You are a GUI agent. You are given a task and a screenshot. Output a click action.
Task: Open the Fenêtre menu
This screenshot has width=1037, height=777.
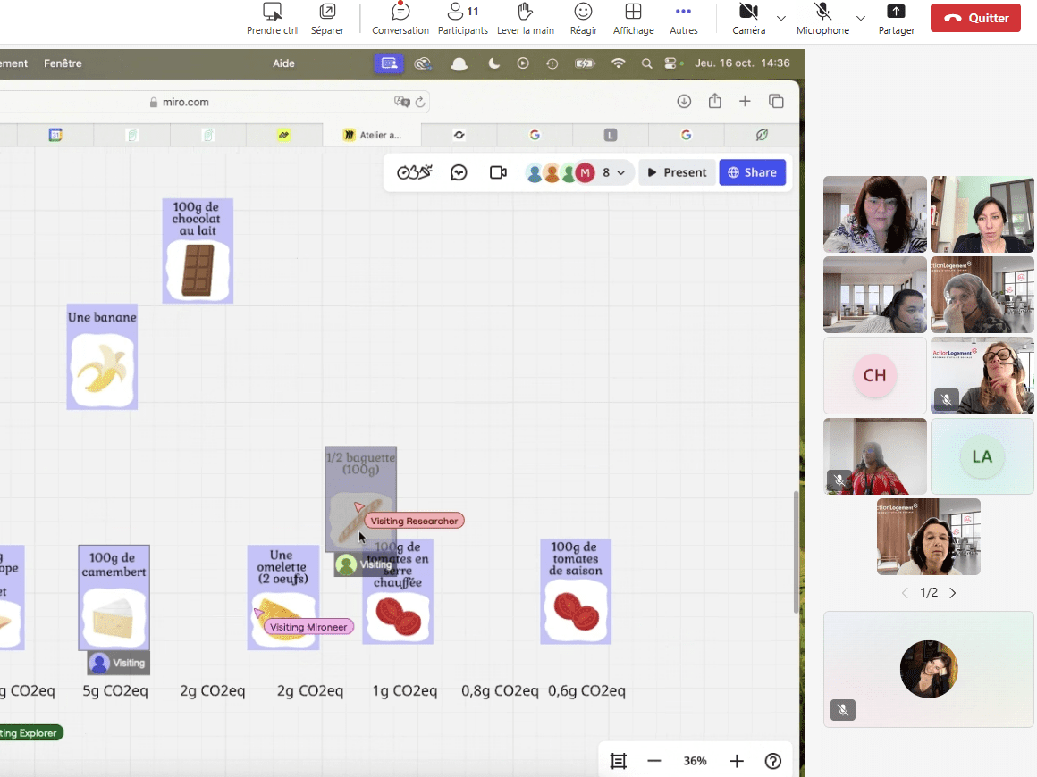[63, 63]
